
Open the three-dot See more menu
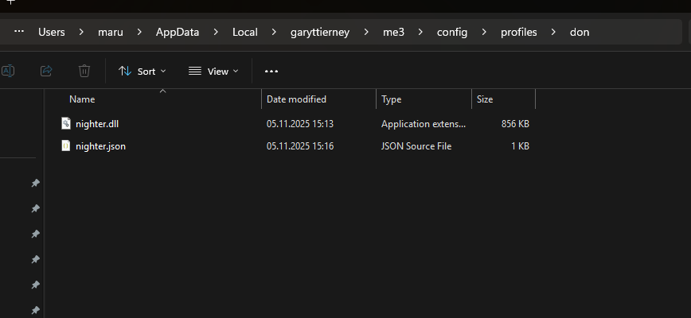point(271,71)
